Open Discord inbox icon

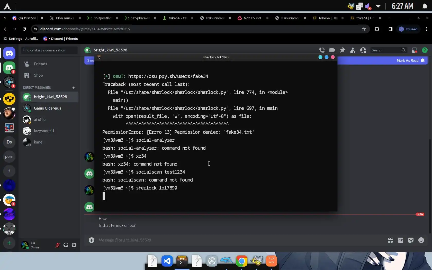(415, 50)
